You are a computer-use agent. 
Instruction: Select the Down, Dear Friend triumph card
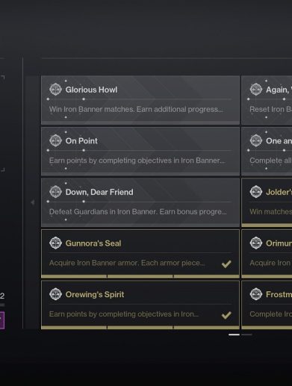point(140,202)
